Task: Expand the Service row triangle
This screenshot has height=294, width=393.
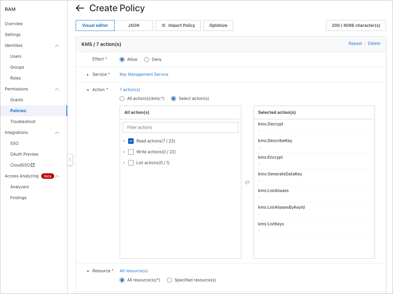Action: tap(88, 75)
